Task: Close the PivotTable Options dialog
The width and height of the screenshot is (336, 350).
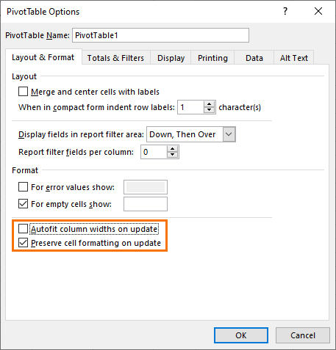Action: [x=318, y=11]
